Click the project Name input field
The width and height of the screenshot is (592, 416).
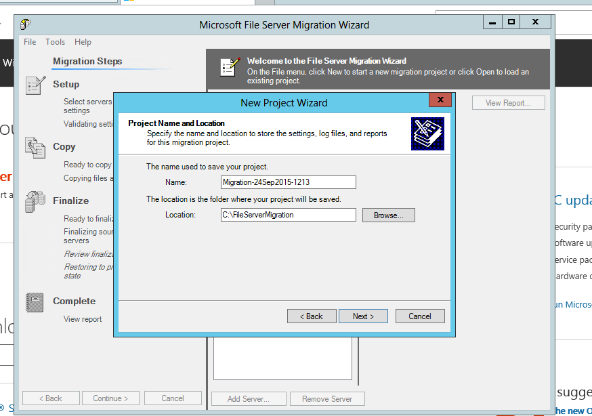click(x=288, y=182)
